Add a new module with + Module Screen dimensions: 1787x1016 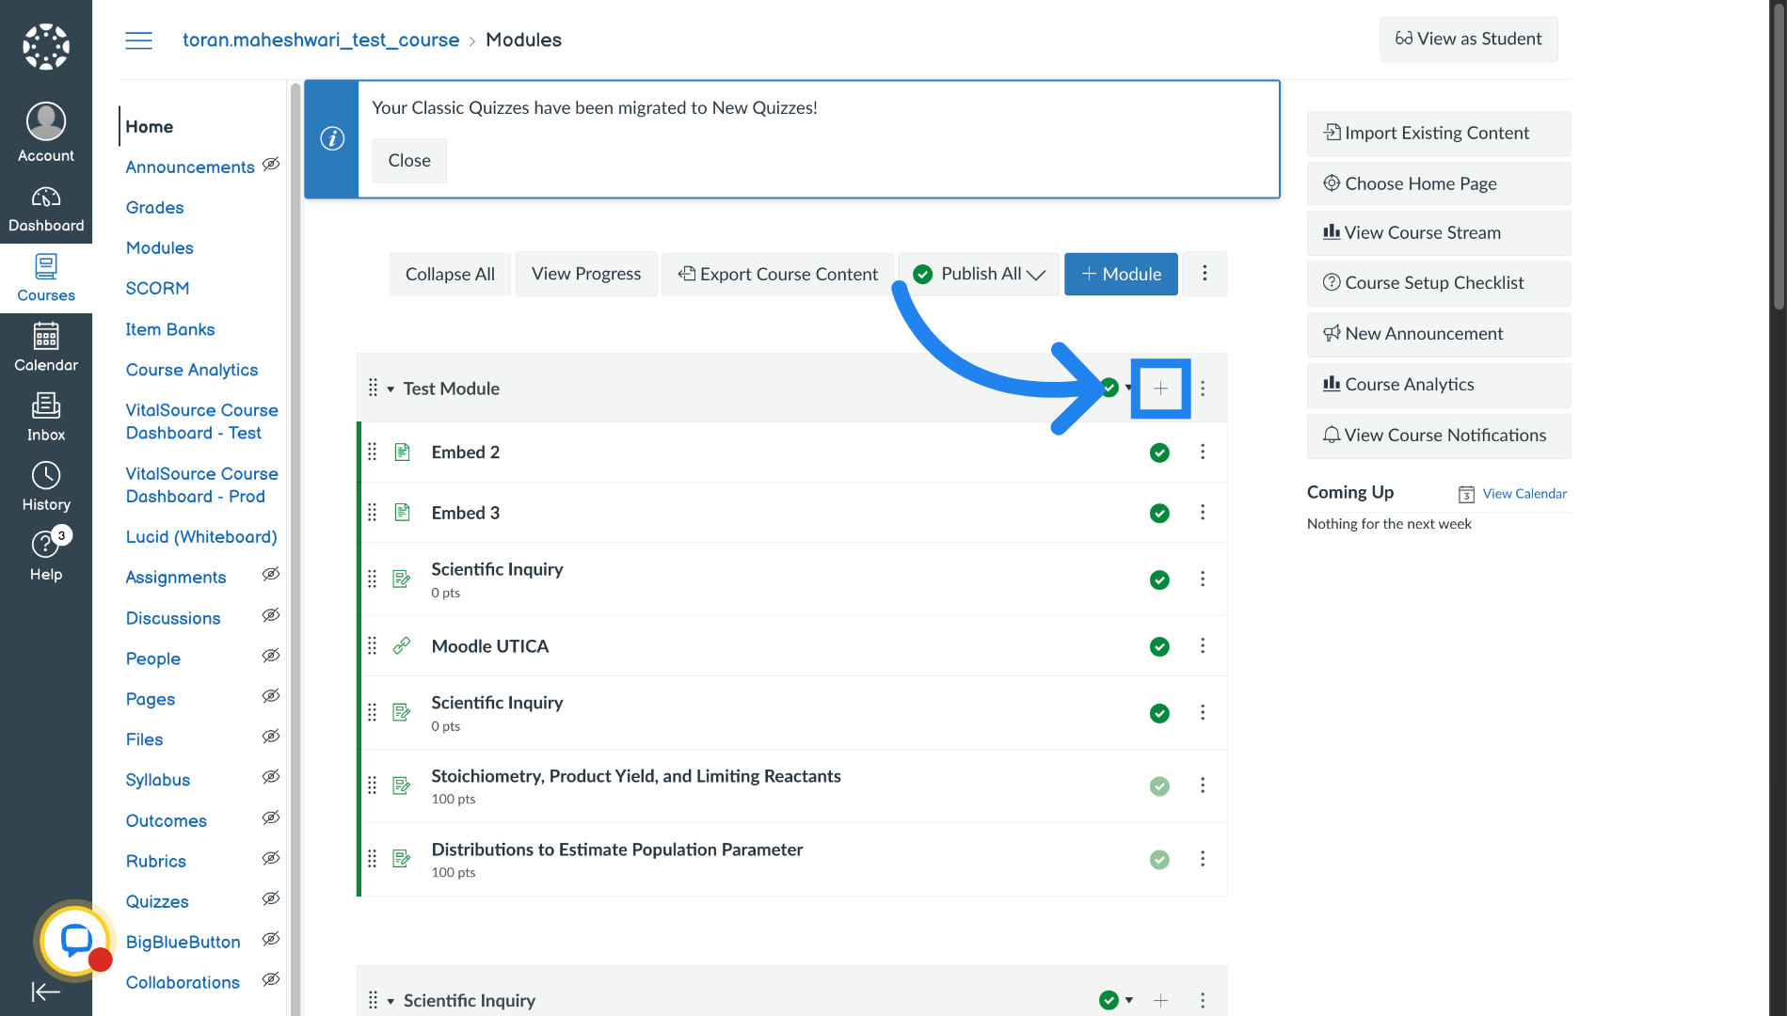[x=1121, y=274]
